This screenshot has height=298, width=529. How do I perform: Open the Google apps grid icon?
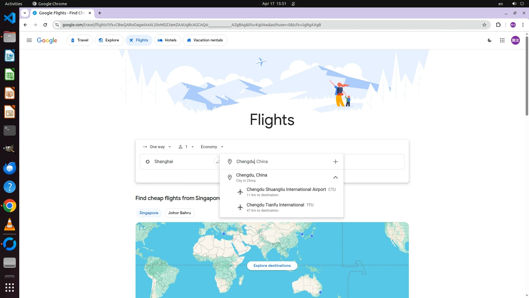(502, 40)
